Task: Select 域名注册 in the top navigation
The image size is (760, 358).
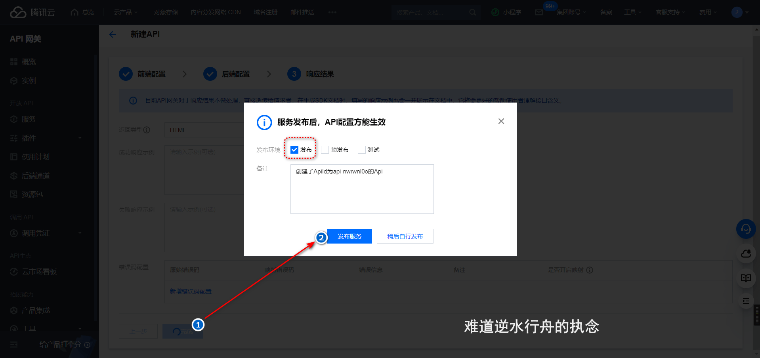Action: (x=265, y=12)
